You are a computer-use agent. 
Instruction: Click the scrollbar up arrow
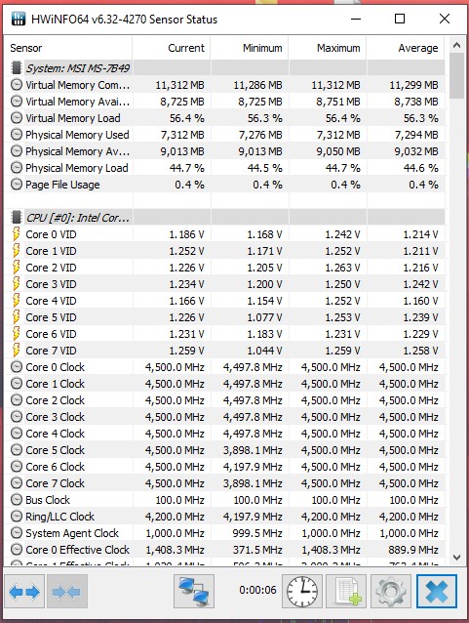(x=456, y=45)
